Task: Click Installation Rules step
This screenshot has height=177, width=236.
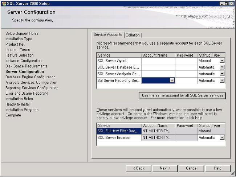Action: [19, 99]
